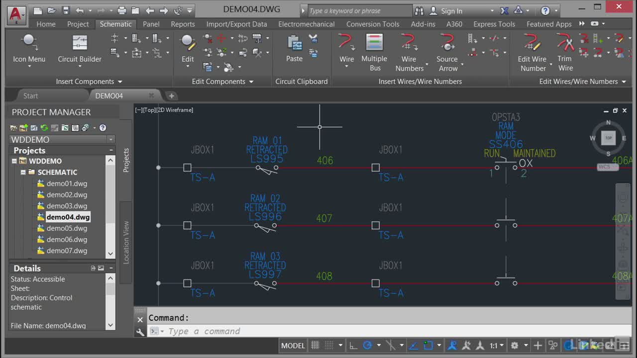Click the project list scrollbar down arrow
The height and width of the screenshot is (358, 637).
click(110, 254)
